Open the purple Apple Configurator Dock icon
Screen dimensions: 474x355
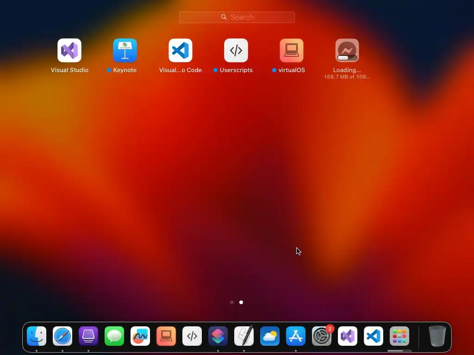pyautogui.click(x=88, y=336)
